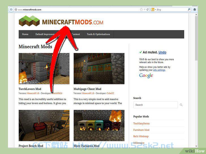Go to browser home page icon

195,9
